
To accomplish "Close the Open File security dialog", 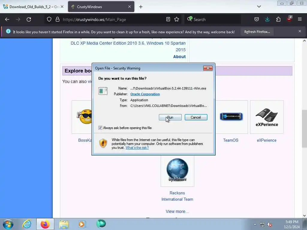I will pos(208,68).
